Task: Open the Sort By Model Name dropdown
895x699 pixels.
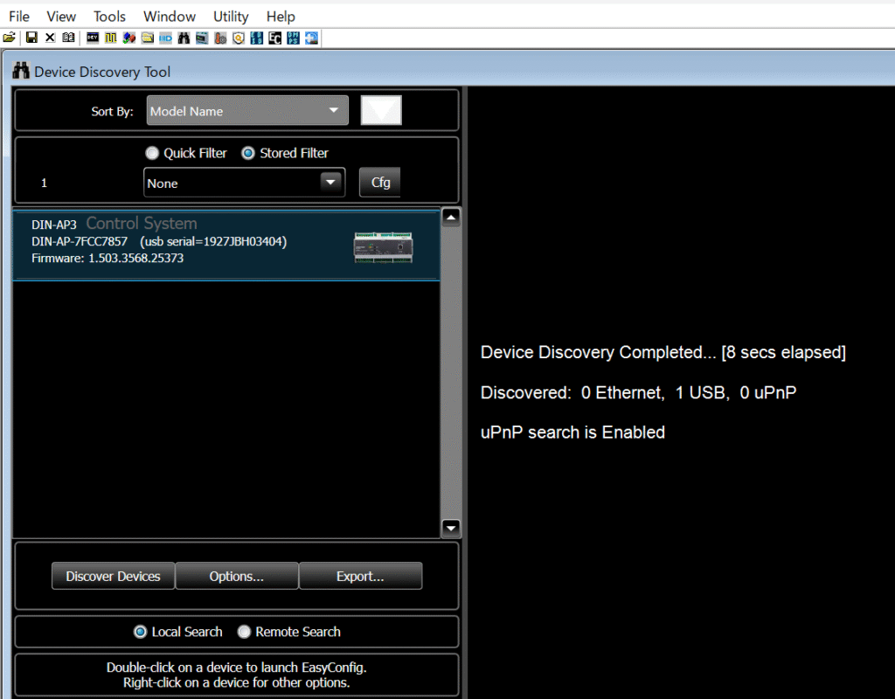Action: coord(247,111)
